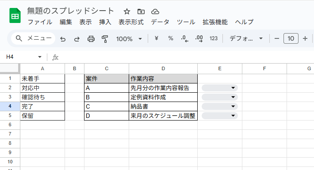Select the paint format roller tool
Screen dimensions: 314x170
pos(105,38)
